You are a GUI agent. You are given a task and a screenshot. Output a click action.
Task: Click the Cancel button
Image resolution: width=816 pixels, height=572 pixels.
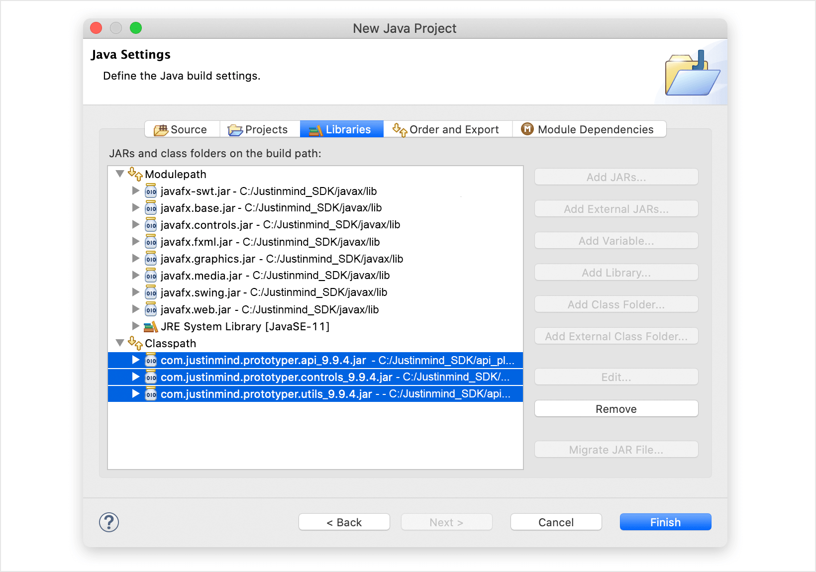point(556,522)
